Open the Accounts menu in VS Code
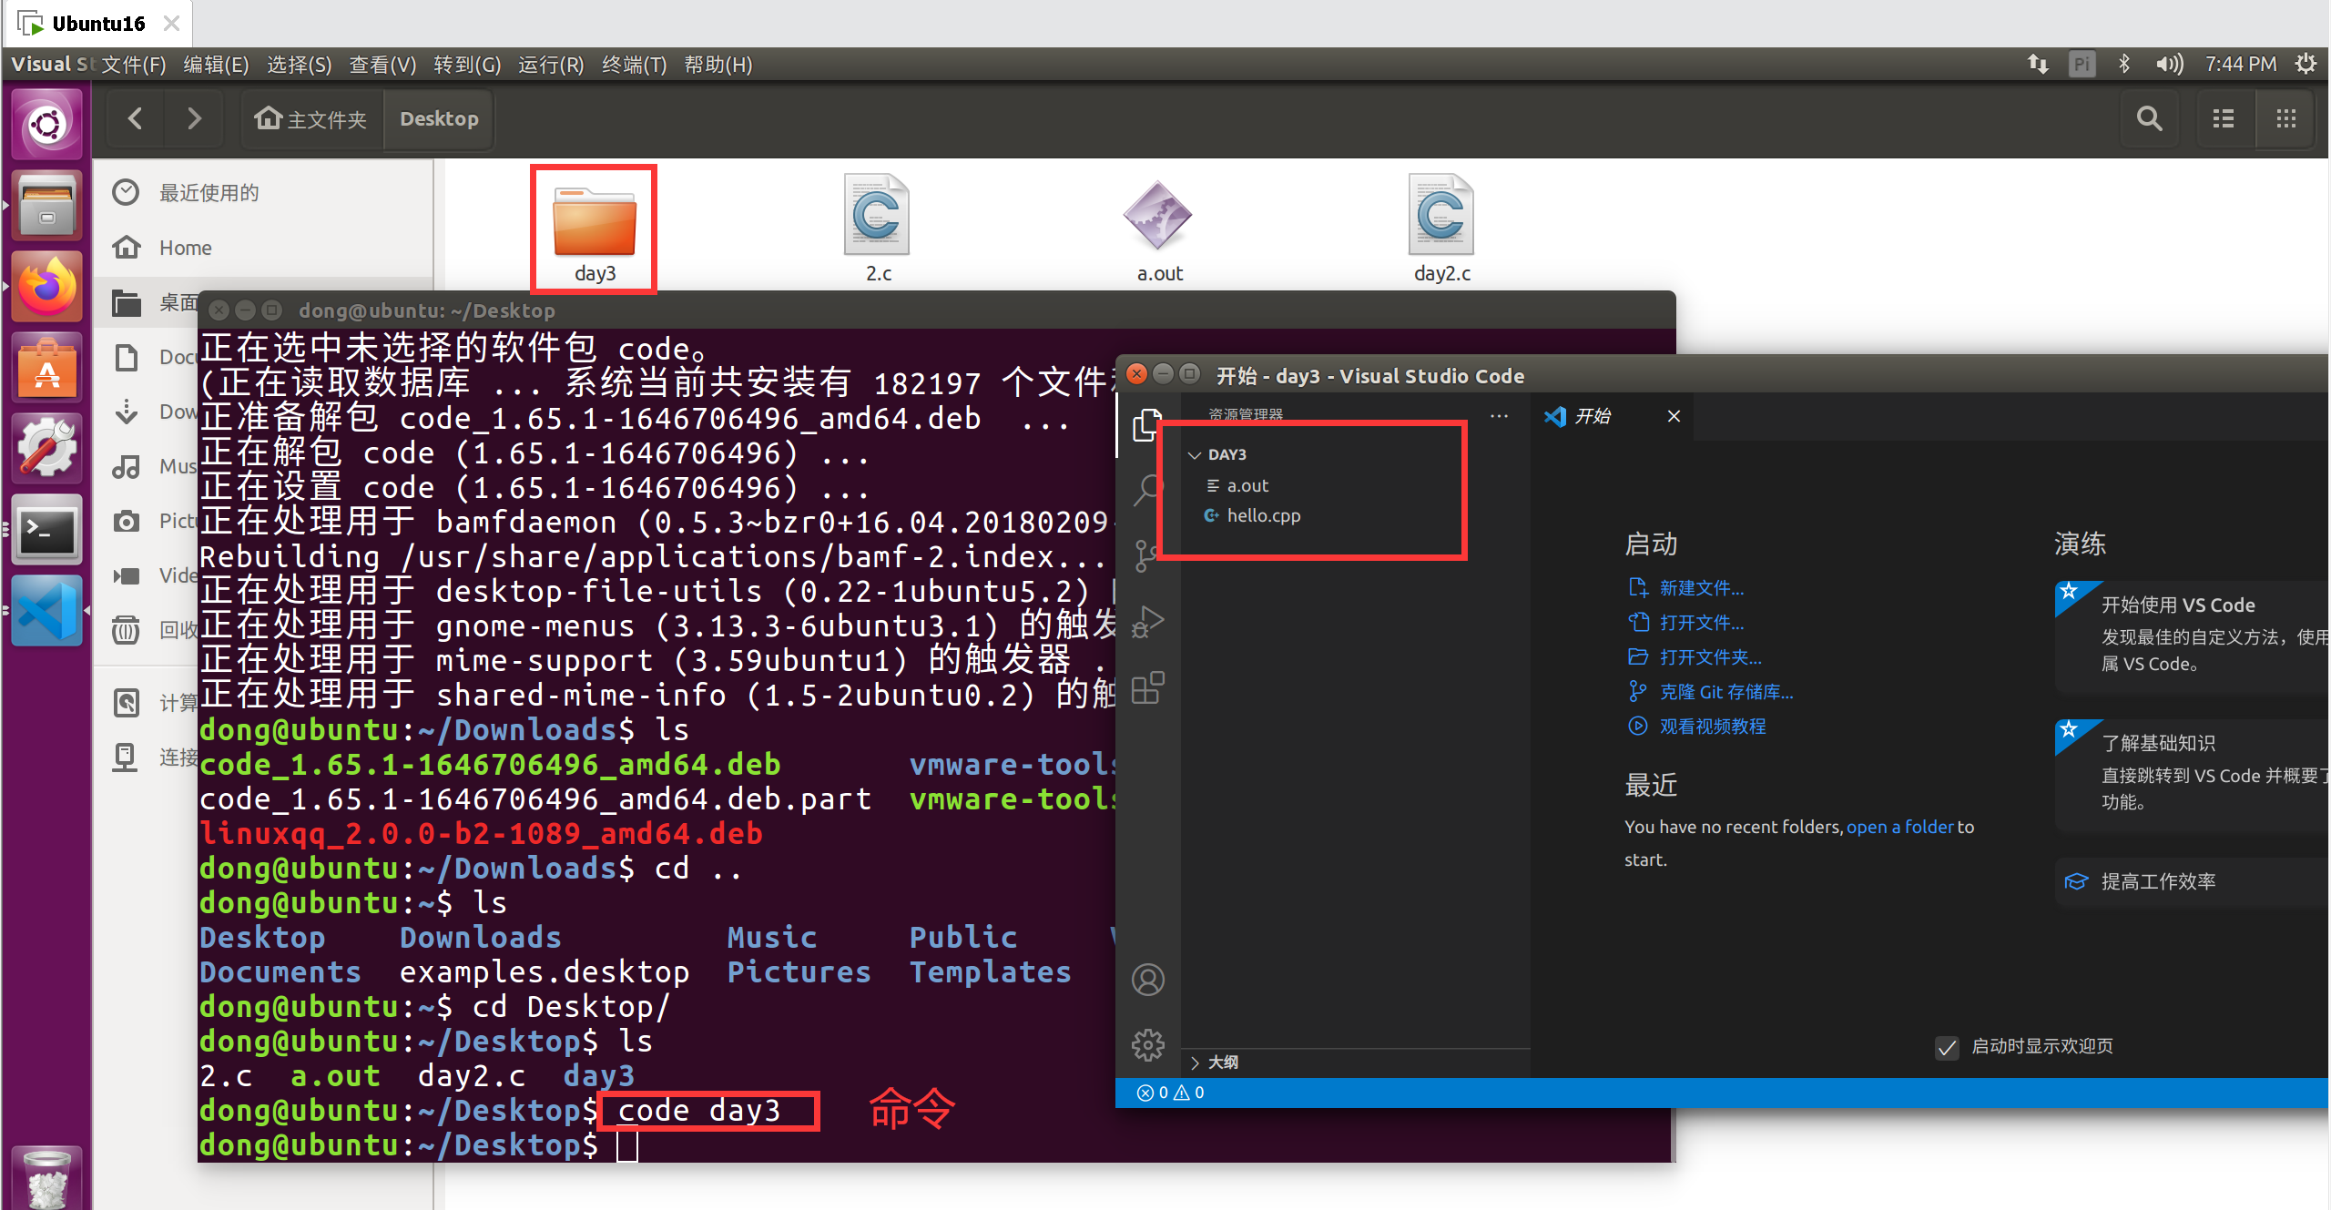 [1147, 980]
